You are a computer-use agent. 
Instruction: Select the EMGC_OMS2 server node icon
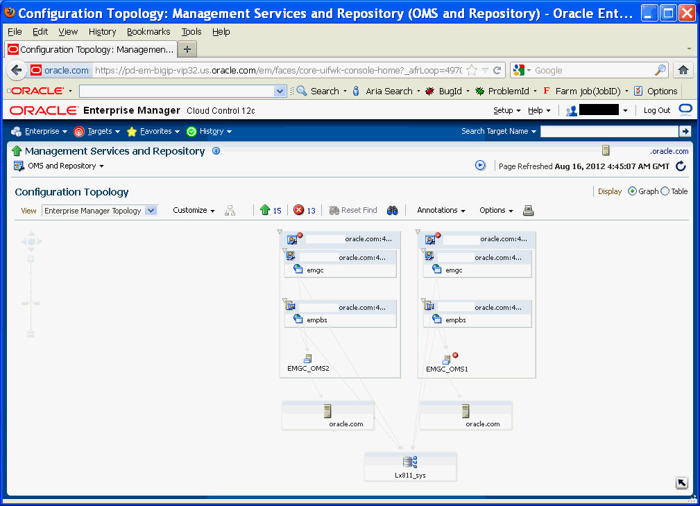tap(307, 358)
